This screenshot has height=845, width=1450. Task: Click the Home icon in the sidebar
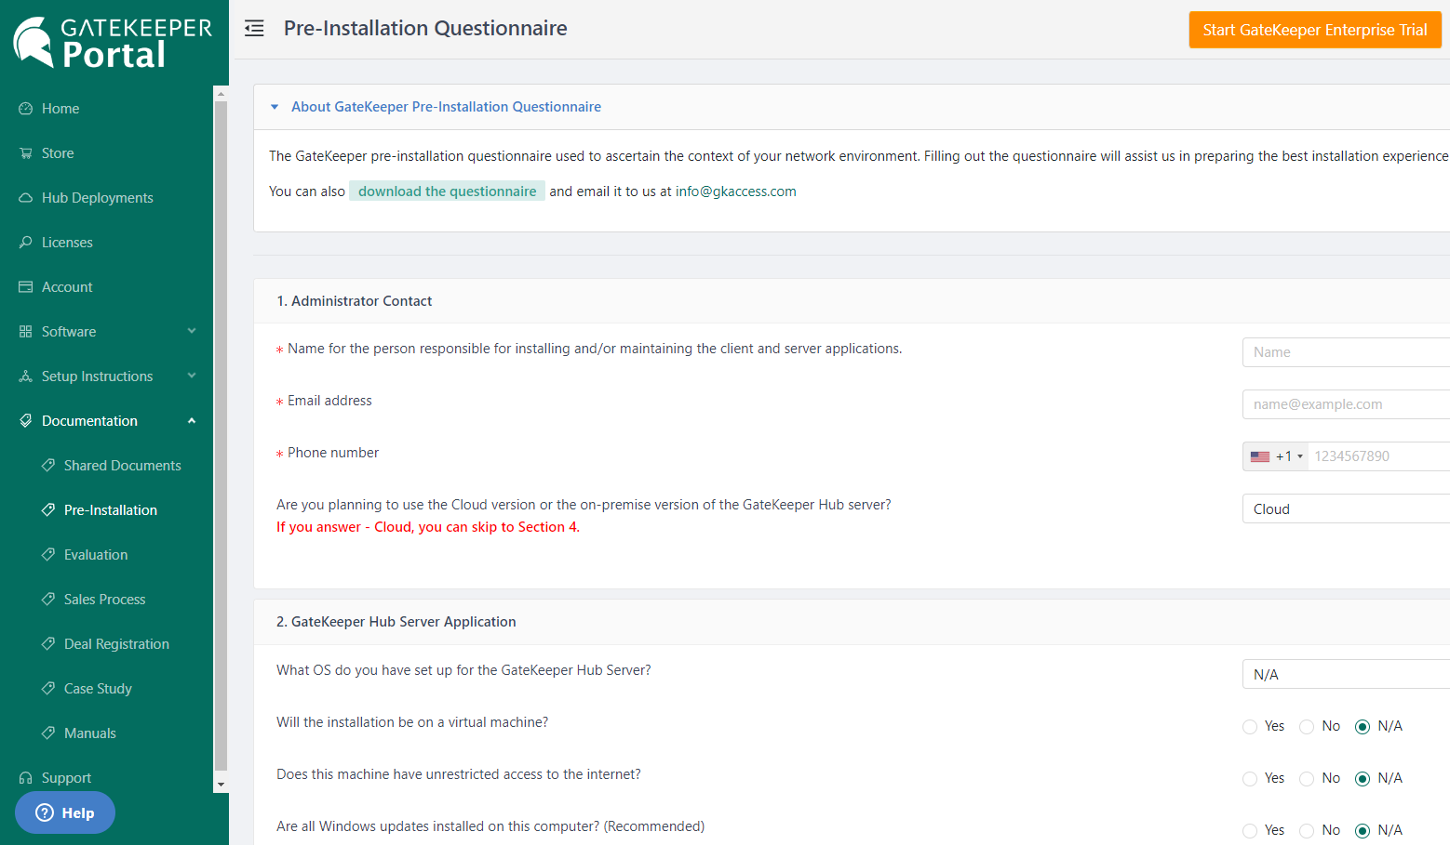click(25, 108)
